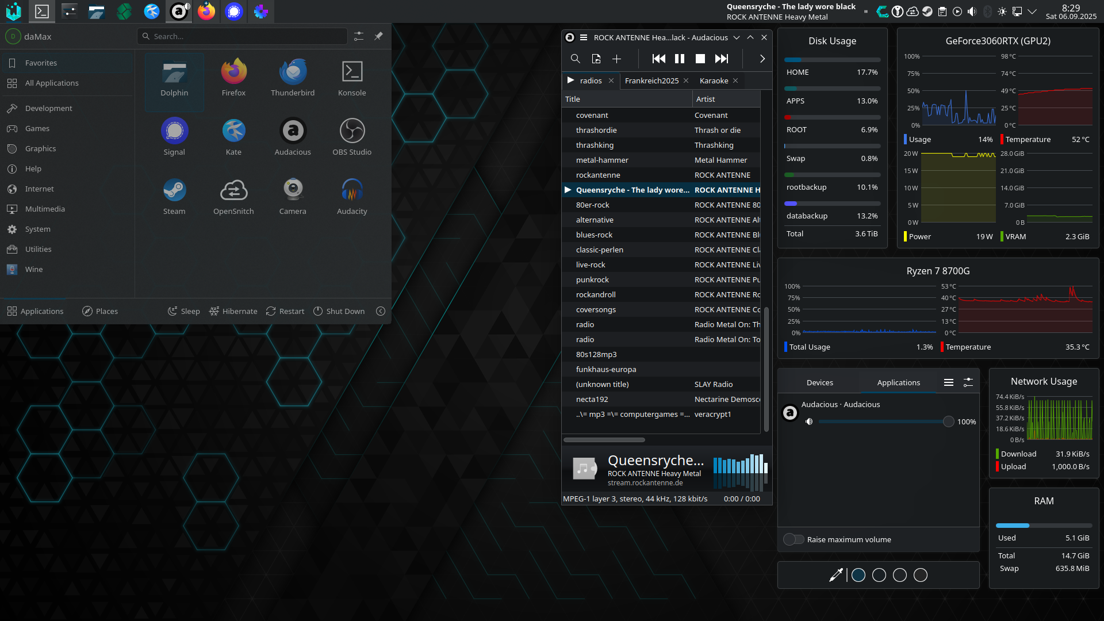Image resolution: width=1104 pixels, height=621 pixels.
Task: Click the Shut Down button
Action: 339,311
